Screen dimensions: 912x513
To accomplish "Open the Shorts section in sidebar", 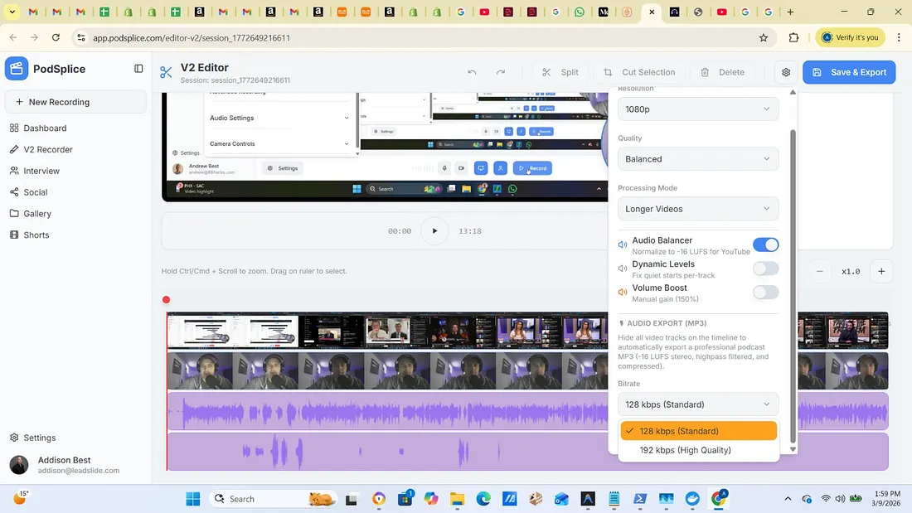I will [36, 235].
